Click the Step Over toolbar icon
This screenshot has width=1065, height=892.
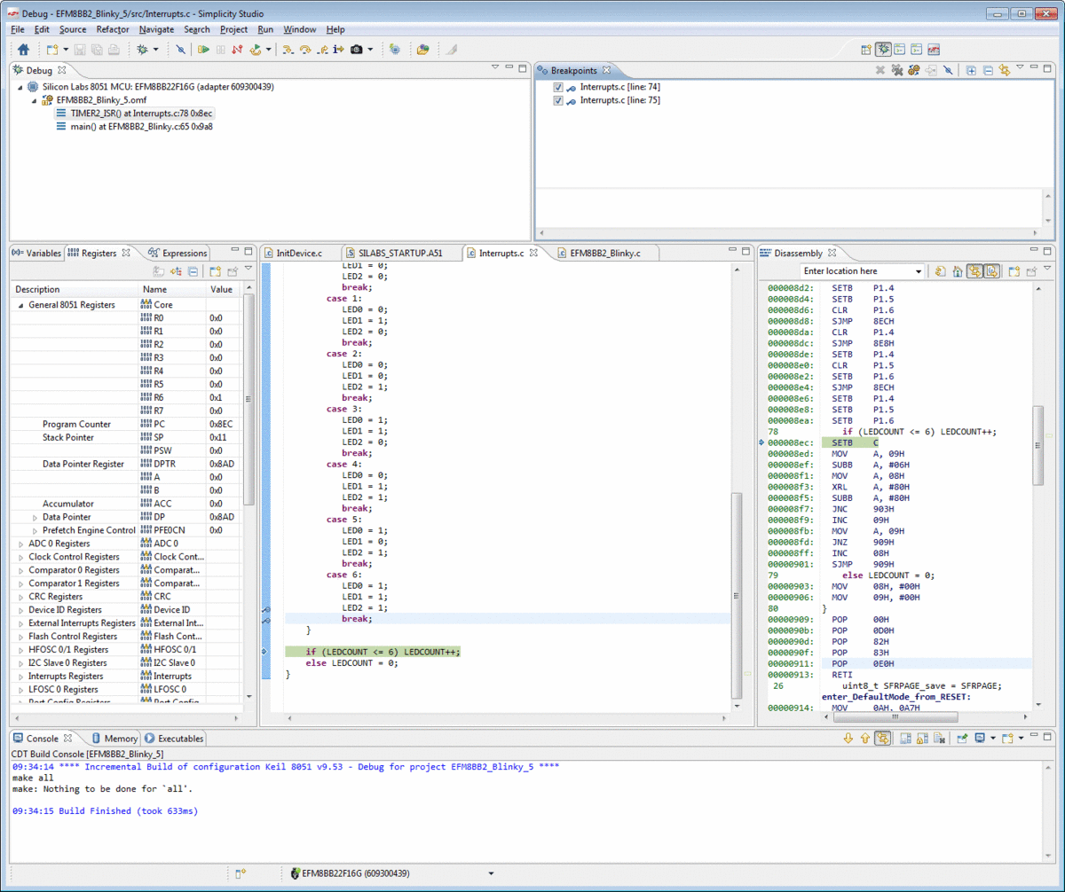[305, 50]
